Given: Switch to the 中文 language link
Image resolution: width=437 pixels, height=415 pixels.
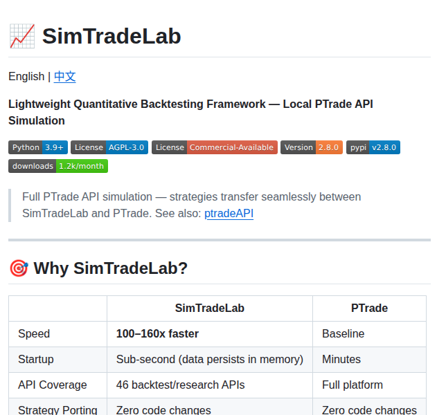Looking at the screenshot, I should tap(64, 76).
